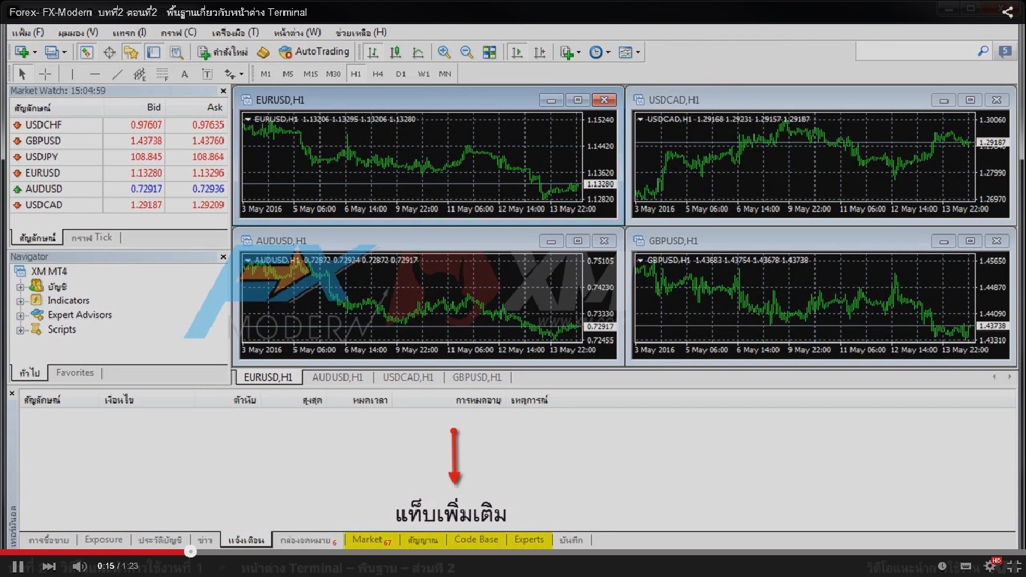This screenshot has width=1026, height=577.
Task: Select the Text (A) tool
Action: 185,74
